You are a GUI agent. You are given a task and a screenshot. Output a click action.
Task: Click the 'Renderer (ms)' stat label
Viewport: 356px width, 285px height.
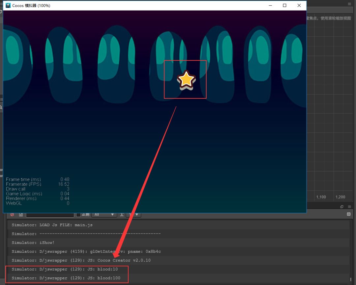21,198
